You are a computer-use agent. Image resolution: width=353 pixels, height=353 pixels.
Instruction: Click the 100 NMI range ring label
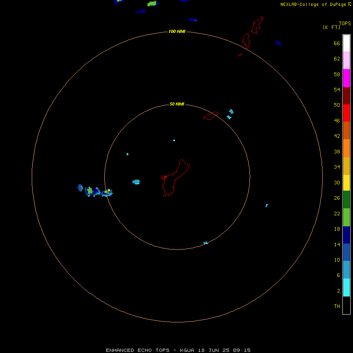pyautogui.click(x=177, y=31)
